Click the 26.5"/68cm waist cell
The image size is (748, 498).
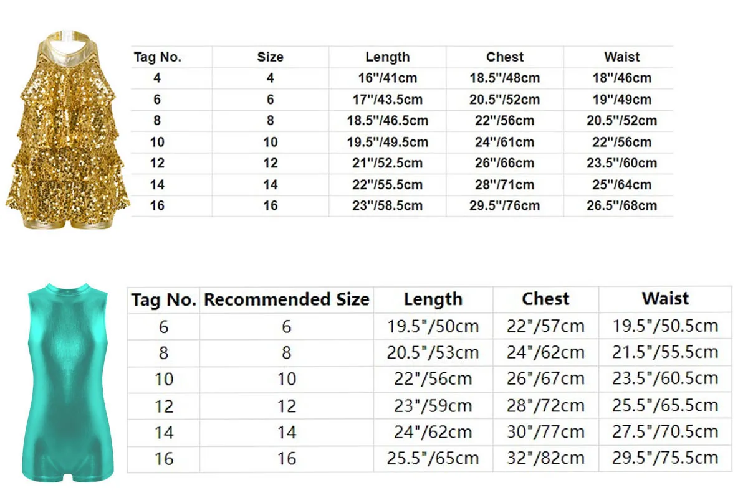[621, 205]
